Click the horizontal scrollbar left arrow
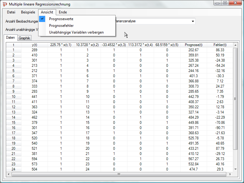Viewport: 244px width, 183px height. (x=8, y=174)
